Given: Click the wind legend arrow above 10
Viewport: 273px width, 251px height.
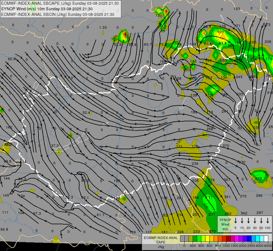Looking at the screenshot, I should pos(242,221).
